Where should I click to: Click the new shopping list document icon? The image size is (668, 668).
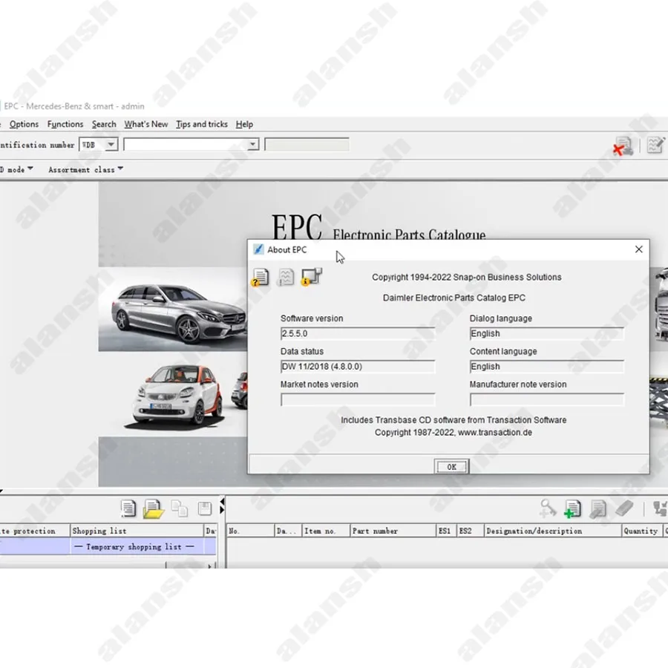pos(128,508)
